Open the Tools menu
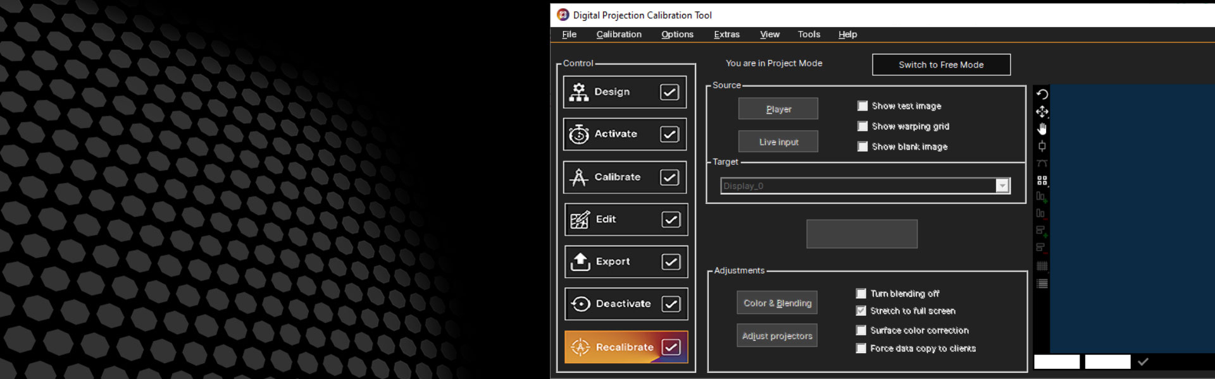 [x=809, y=34]
